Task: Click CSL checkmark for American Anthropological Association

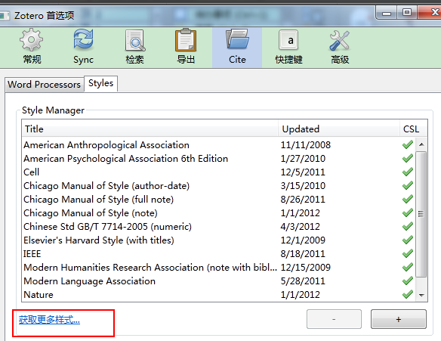Action: [x=408, y=144]
